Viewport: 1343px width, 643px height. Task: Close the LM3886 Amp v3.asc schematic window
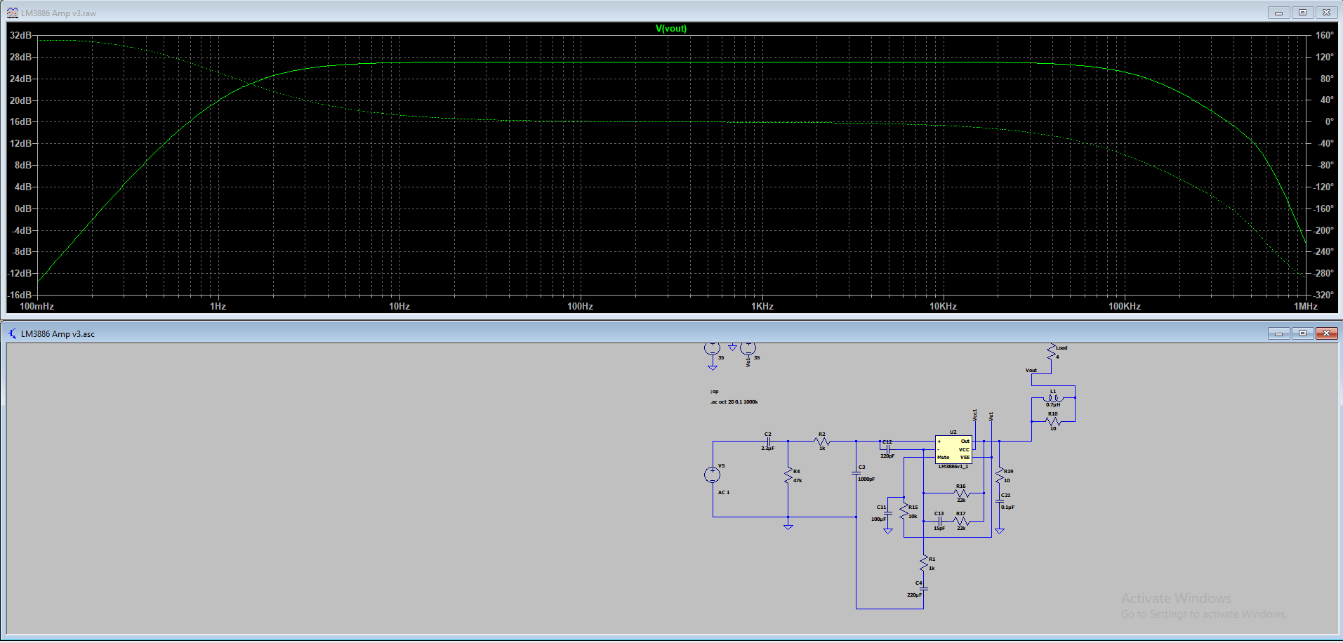tap(1326, 333)
